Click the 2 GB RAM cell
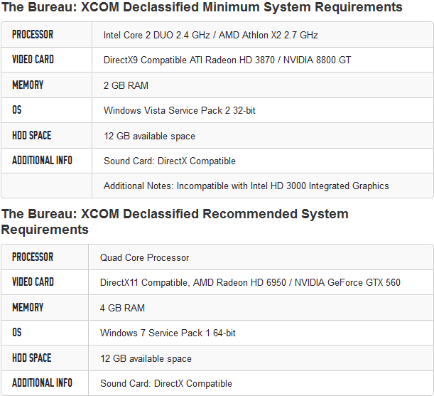Viewport: 434px width, 396px height. 126,85
